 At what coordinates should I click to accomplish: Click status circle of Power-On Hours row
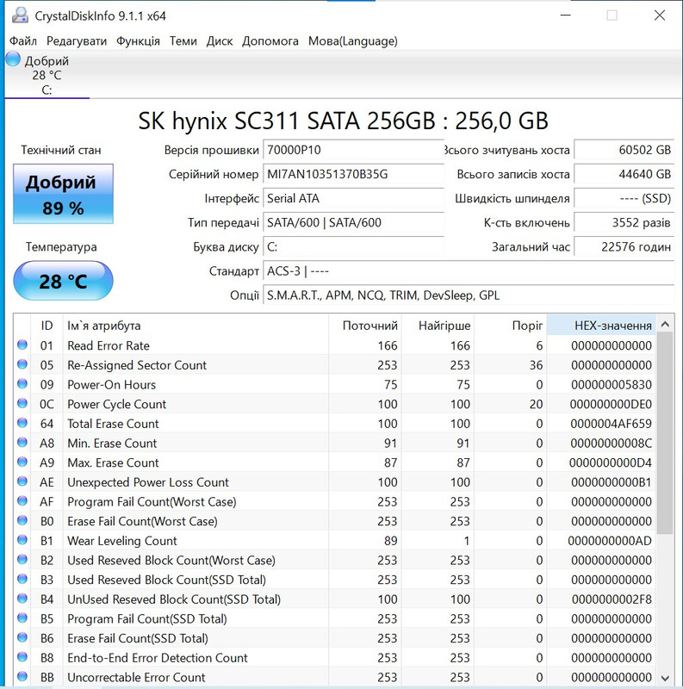point(22,384)
